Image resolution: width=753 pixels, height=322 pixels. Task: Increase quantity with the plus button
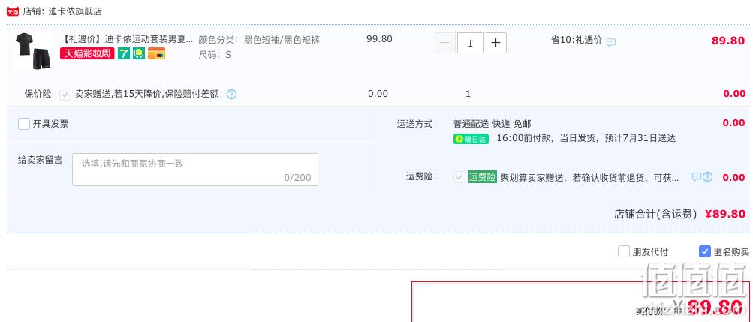496,44
